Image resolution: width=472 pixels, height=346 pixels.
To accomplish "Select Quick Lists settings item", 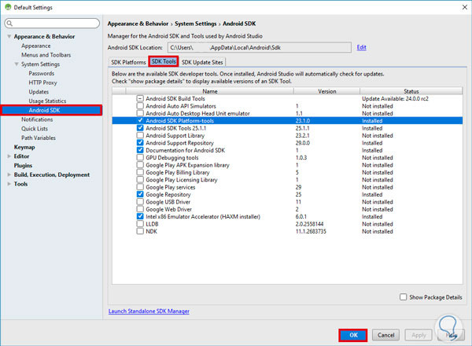I will (x=35, y=128).
